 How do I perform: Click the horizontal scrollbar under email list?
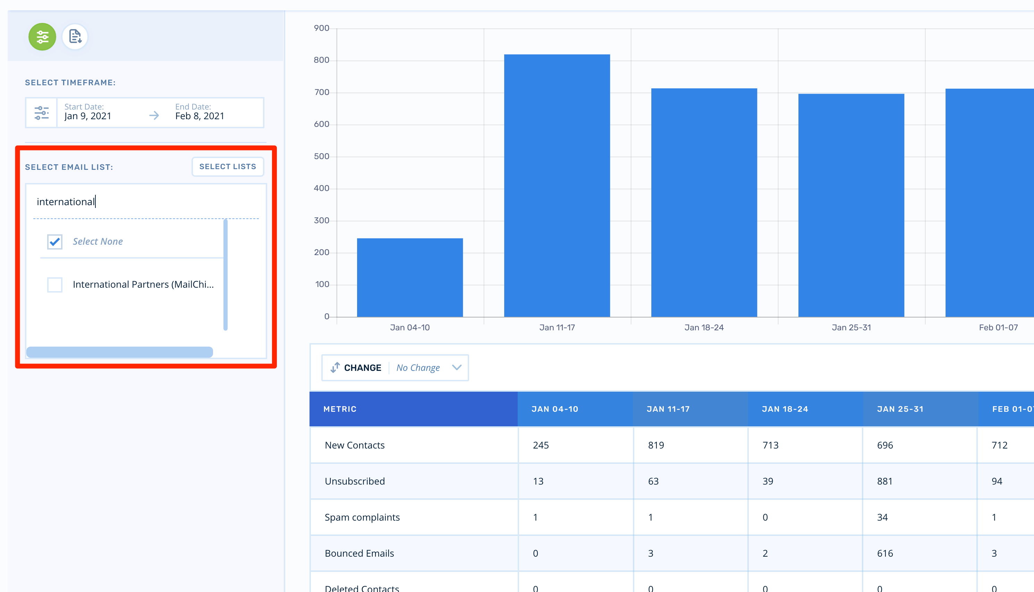point(120,352)
